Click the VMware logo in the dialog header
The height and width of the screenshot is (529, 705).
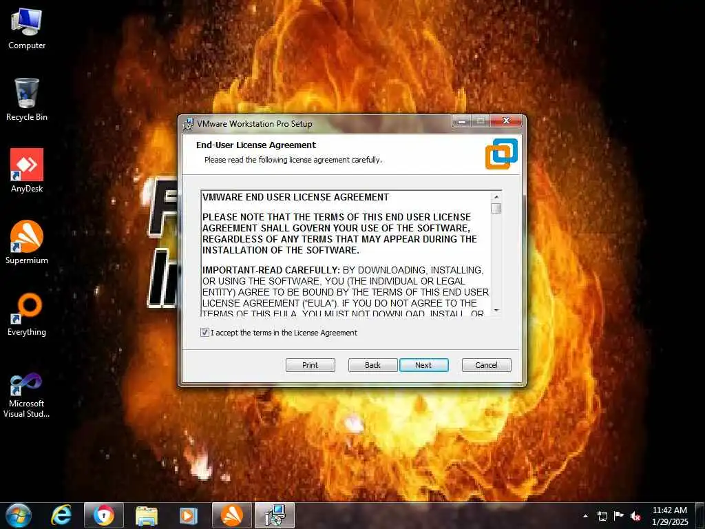click(x=501, y=154)
